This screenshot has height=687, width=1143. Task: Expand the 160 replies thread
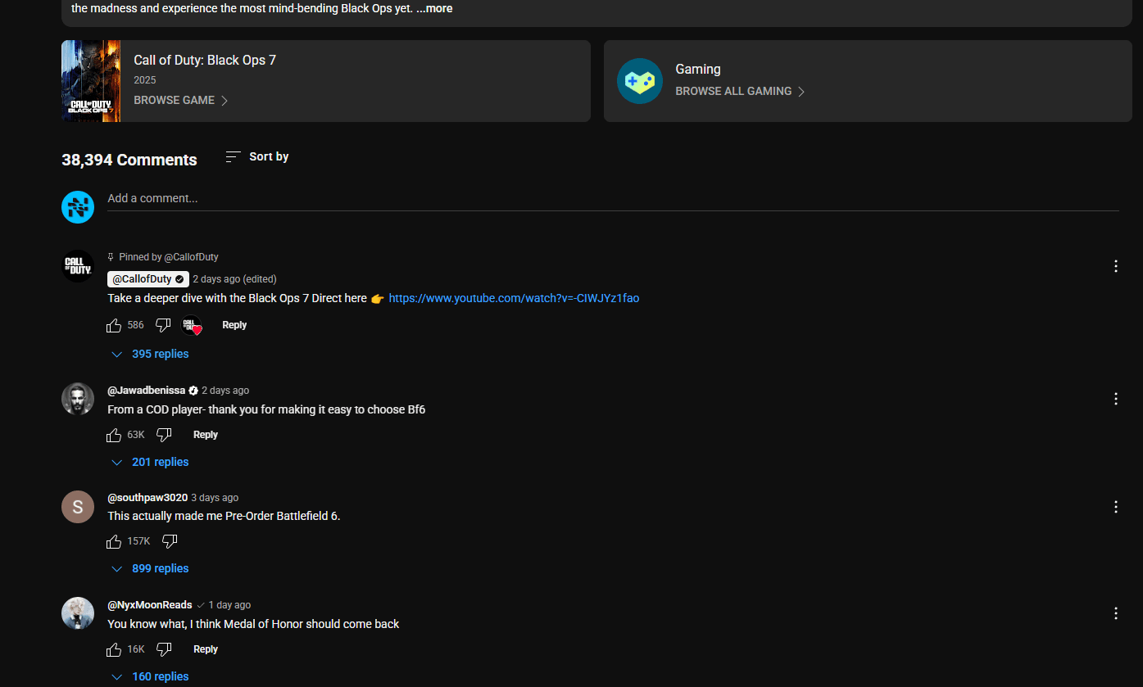click(x=150, y=676)
